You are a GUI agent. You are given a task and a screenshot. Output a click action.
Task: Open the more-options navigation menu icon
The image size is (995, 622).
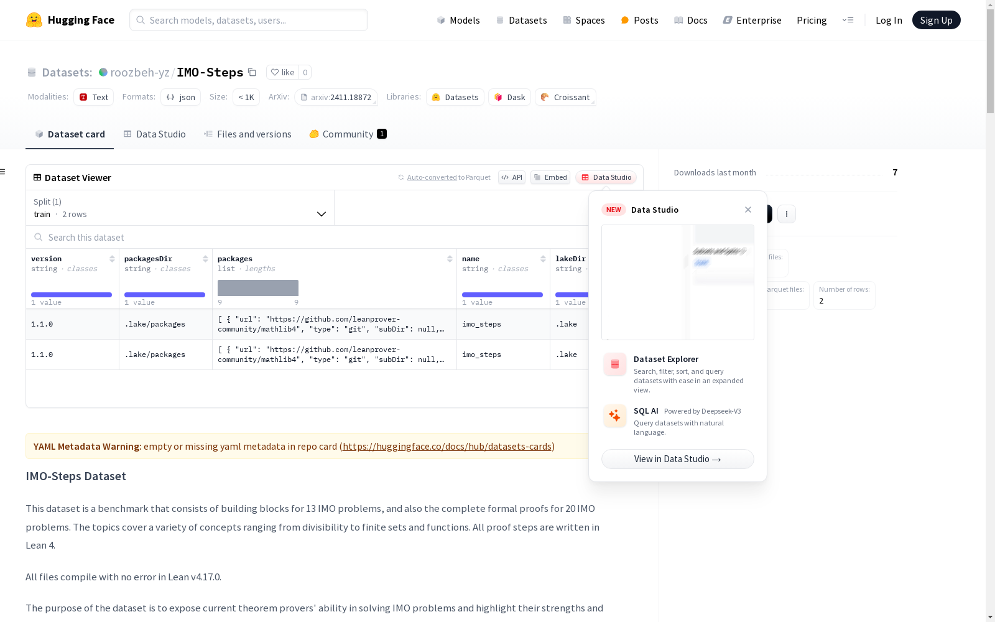[x=848, y=20]
